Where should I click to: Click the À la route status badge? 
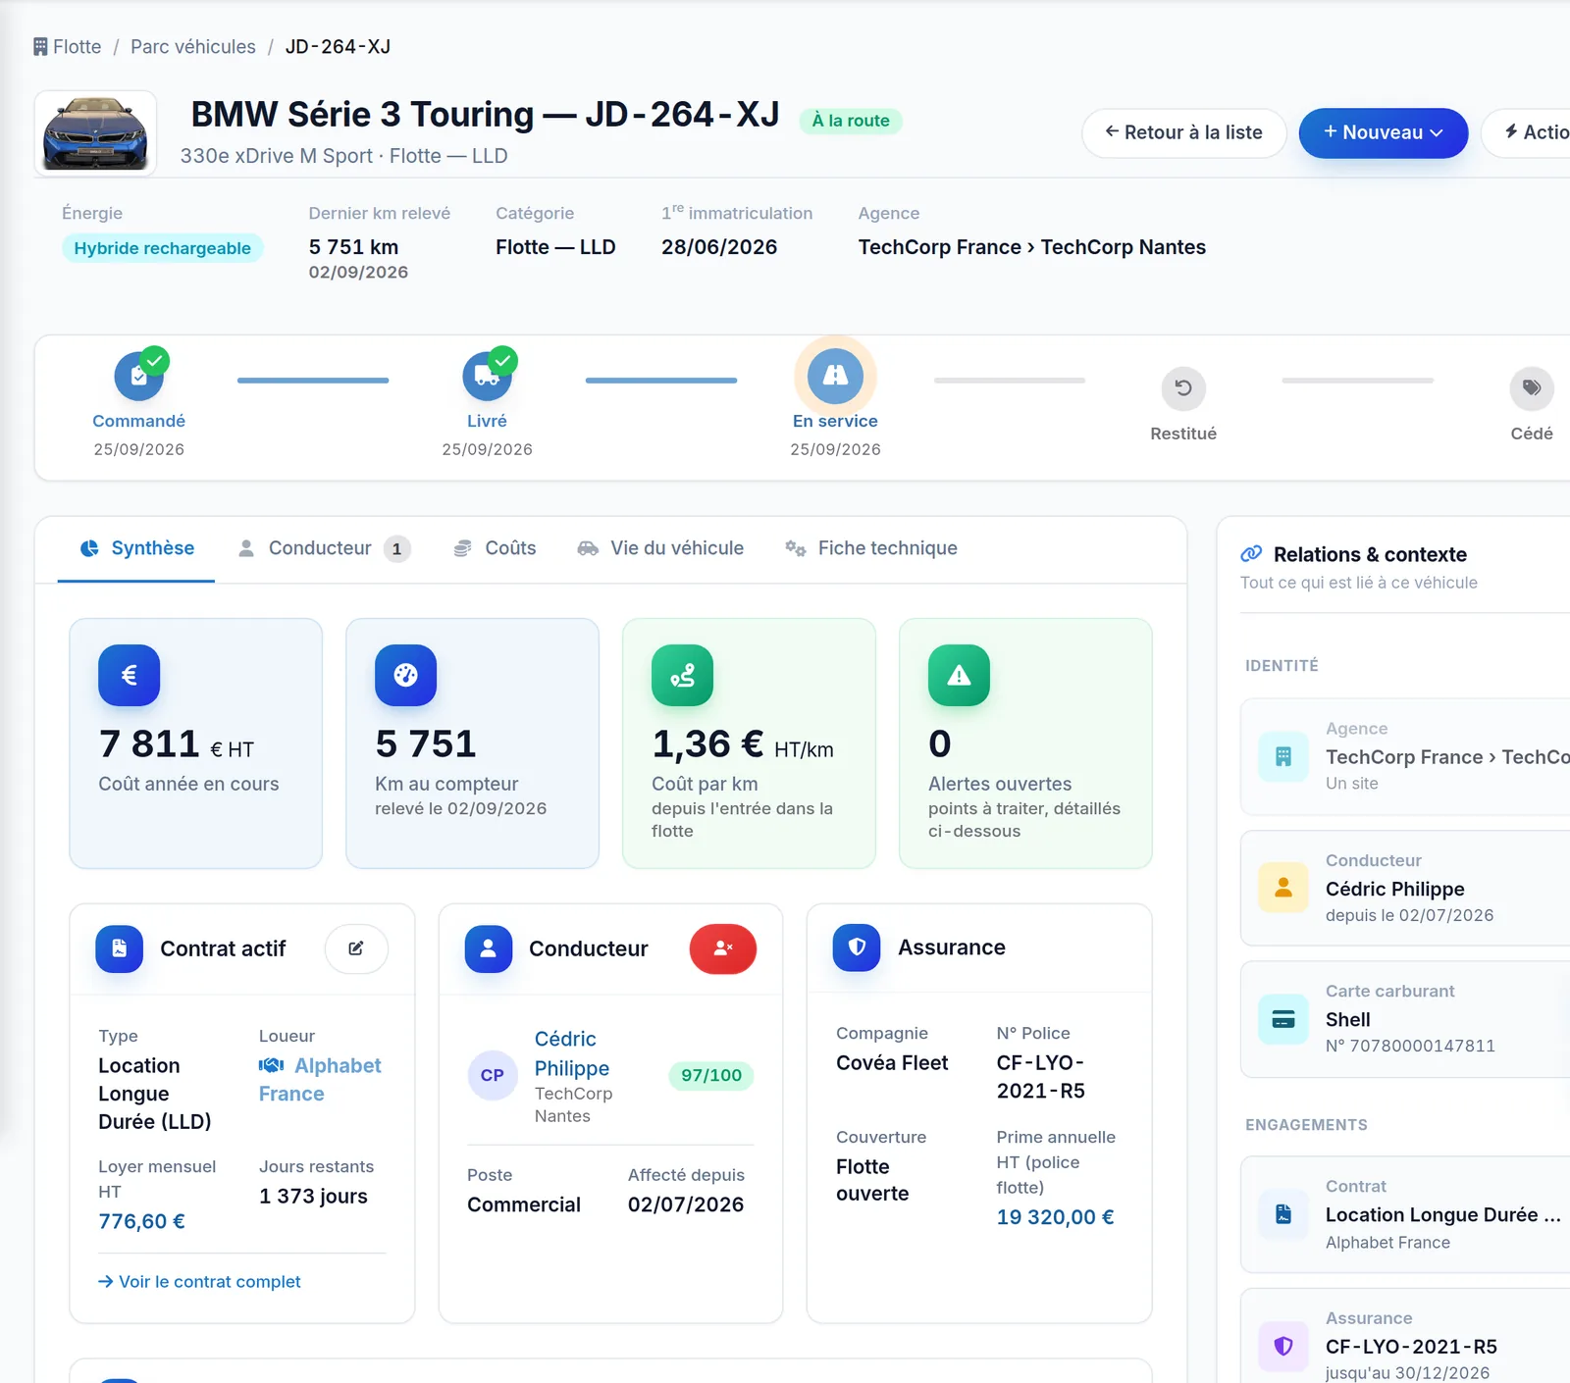(x=851, y=121)
